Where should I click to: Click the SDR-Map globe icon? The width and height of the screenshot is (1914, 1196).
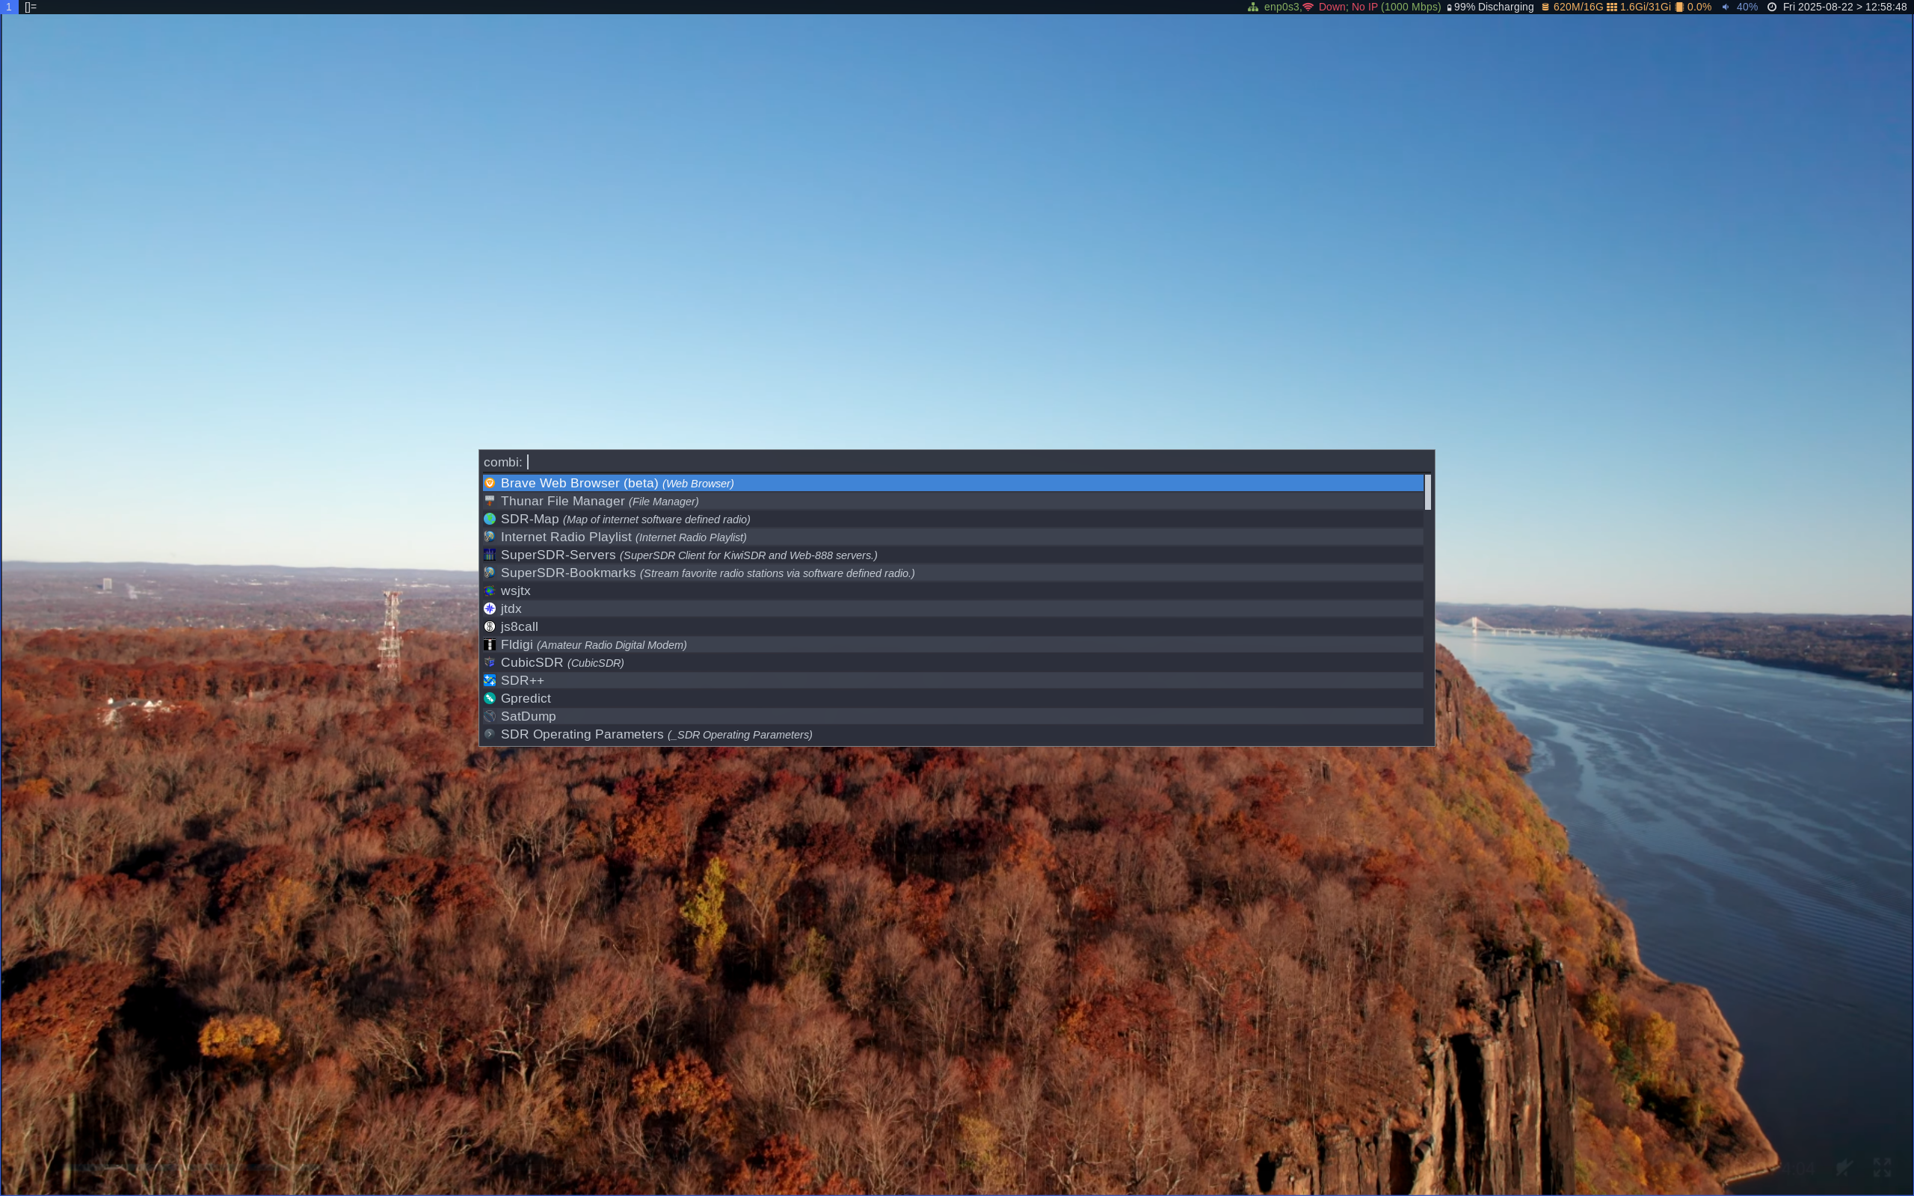pyautogui.click(x=490, y=519)
